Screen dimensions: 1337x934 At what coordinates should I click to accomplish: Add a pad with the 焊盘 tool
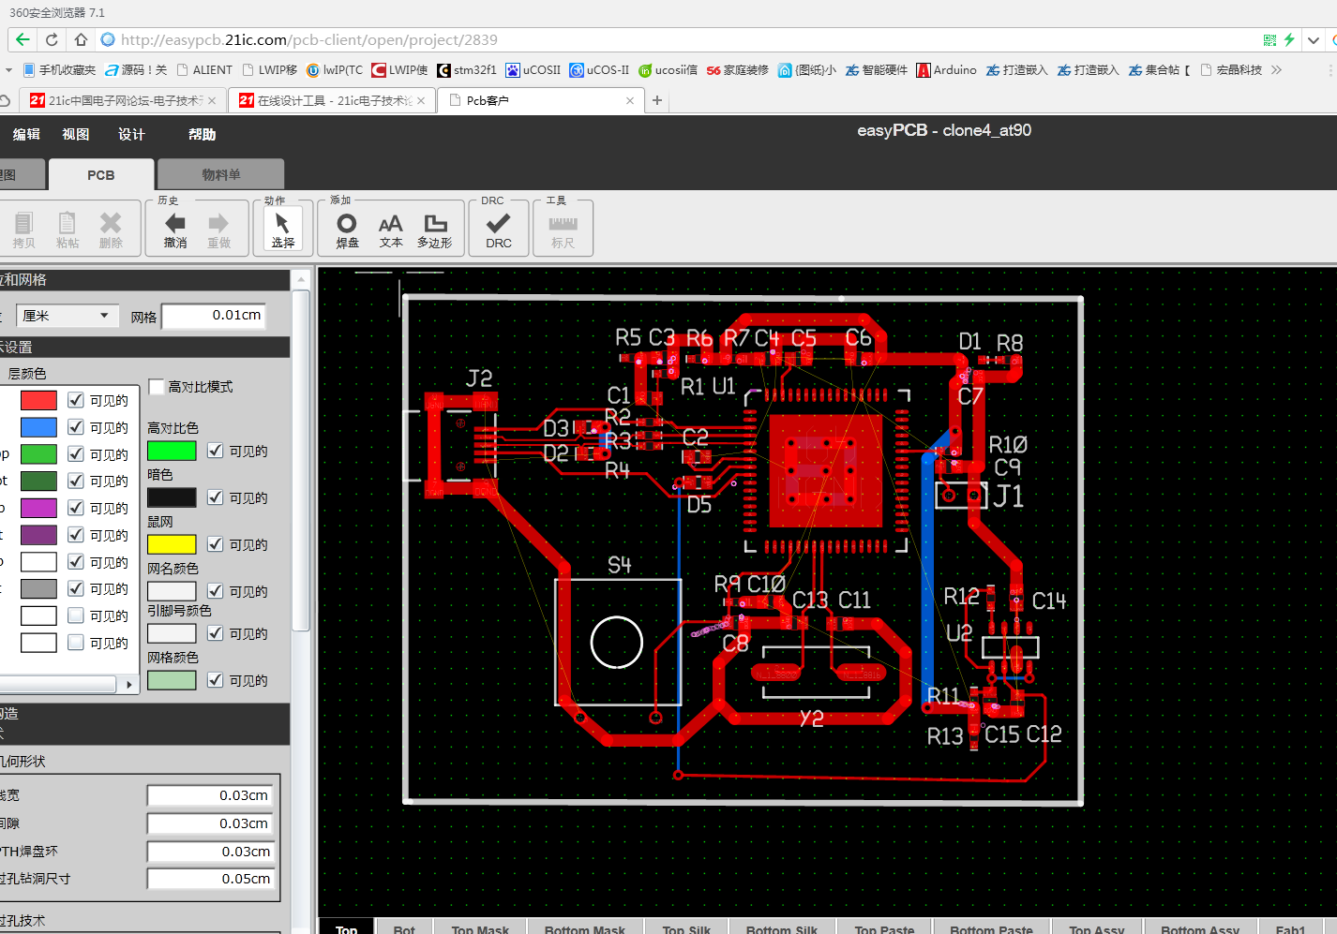tap(347, 229)
